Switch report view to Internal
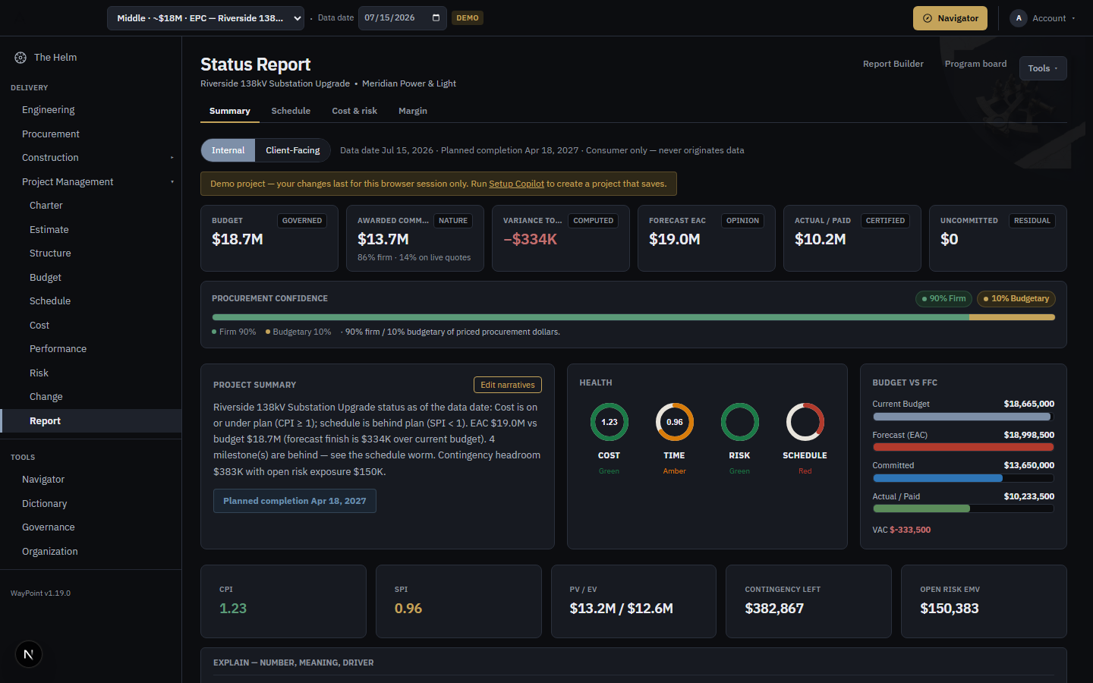This screenshot has height=683, width=1093. coord(228,150)
